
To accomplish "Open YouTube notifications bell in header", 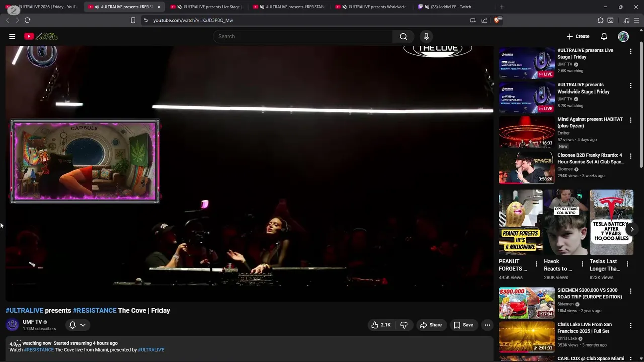I will coord(604,36).
